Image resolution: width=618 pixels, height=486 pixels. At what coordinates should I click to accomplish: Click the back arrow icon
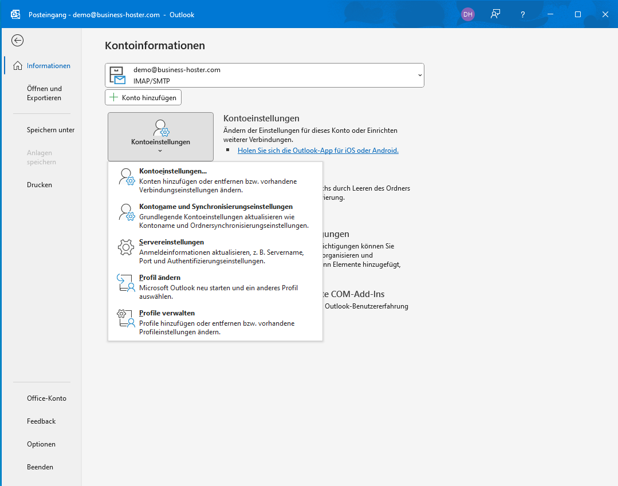tap(17, 41)
